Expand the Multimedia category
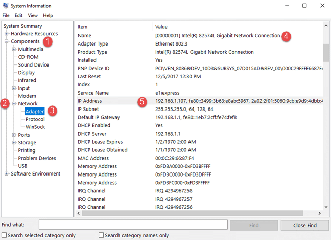The height and width of the screenshot is (240, 331). click(14, 49)
